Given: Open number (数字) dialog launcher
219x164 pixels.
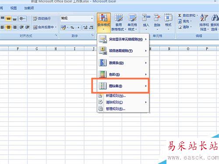Looking at the screenshot, I should [x=92, y=35].
